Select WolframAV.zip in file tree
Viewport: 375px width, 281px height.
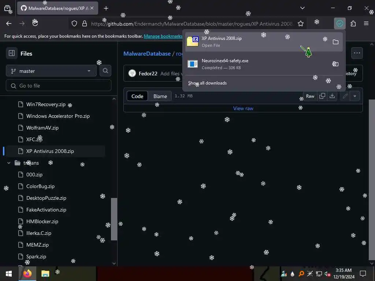point(42,128)
